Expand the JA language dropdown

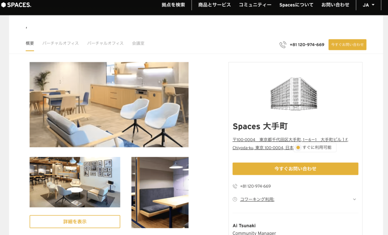pos(368,5)
